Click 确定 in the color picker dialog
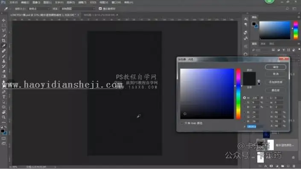The height and width of the screenshot is (169, 301). point(275,67)
